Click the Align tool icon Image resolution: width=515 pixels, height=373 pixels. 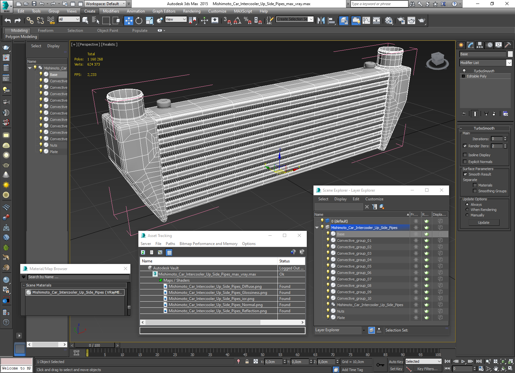tap(332, 21)
